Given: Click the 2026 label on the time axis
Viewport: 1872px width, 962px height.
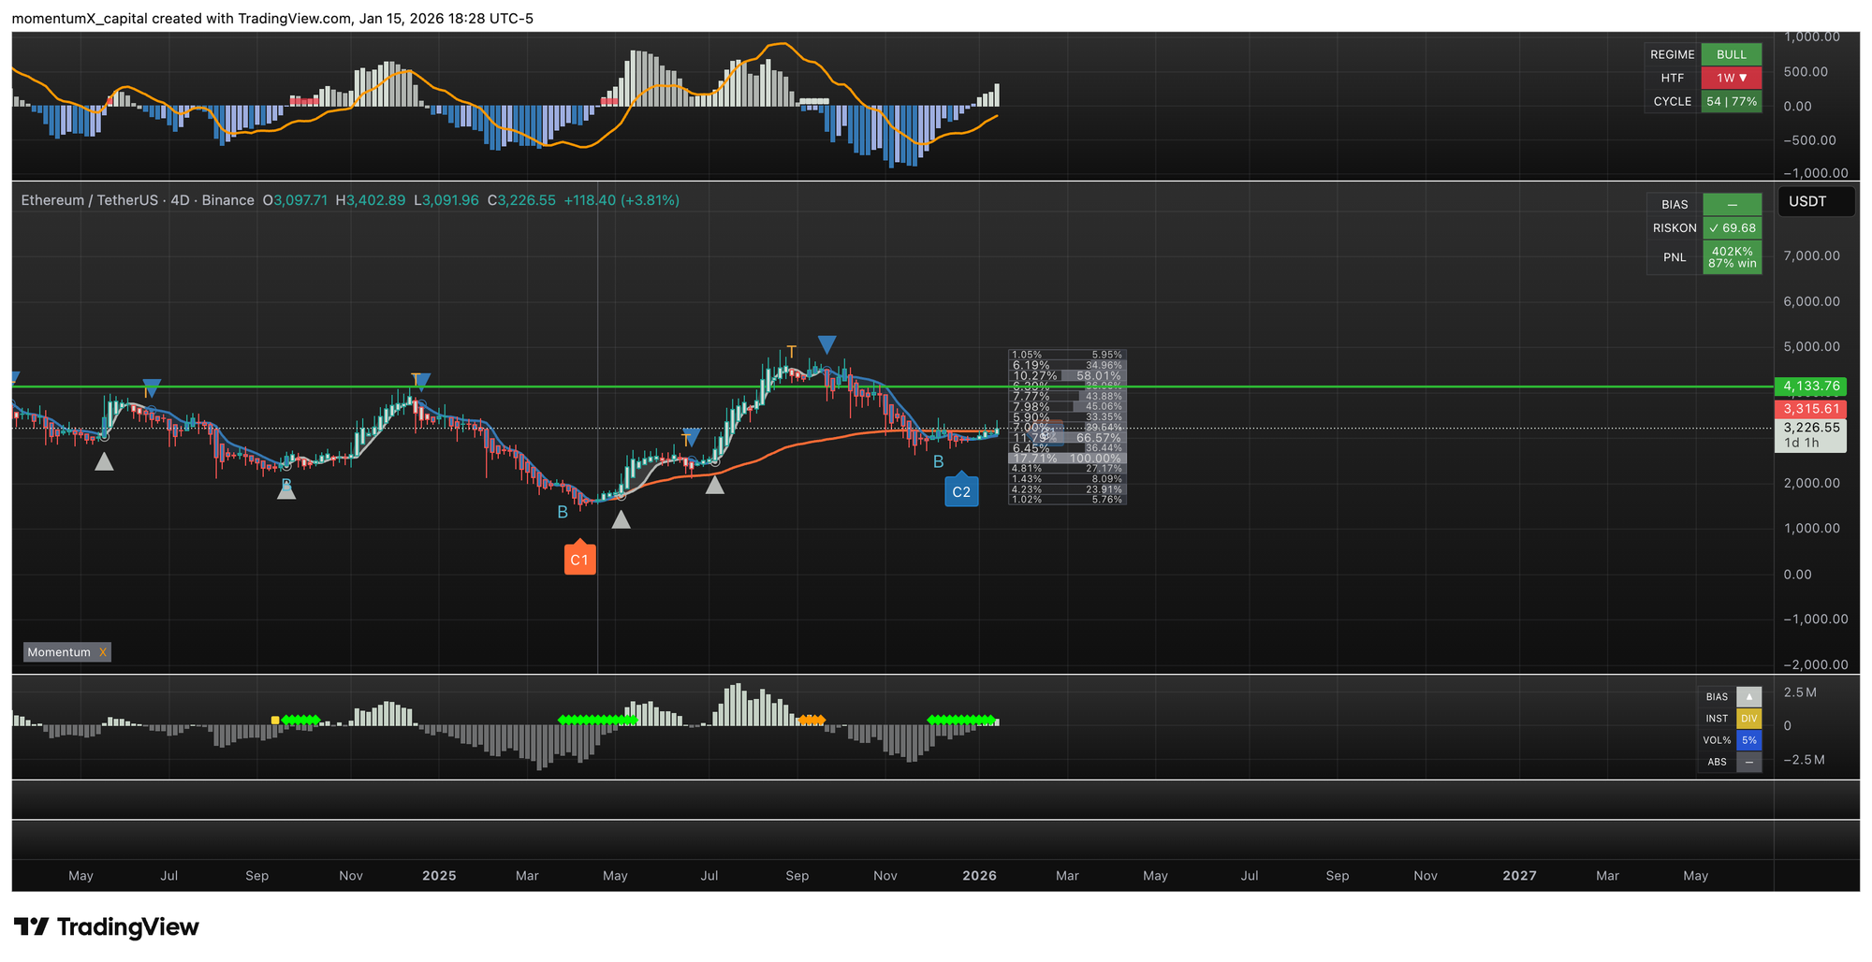Looking at the screenshot, I should tap(979, 876).
